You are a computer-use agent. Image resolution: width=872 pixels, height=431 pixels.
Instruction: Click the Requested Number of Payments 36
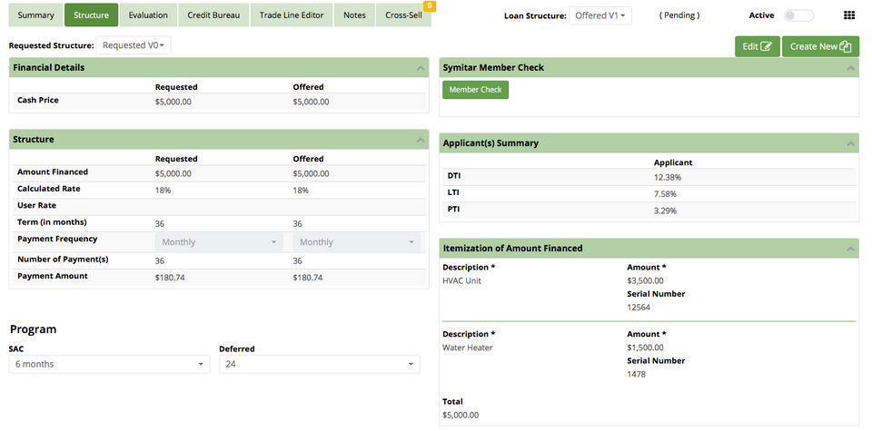pos(160,261)
